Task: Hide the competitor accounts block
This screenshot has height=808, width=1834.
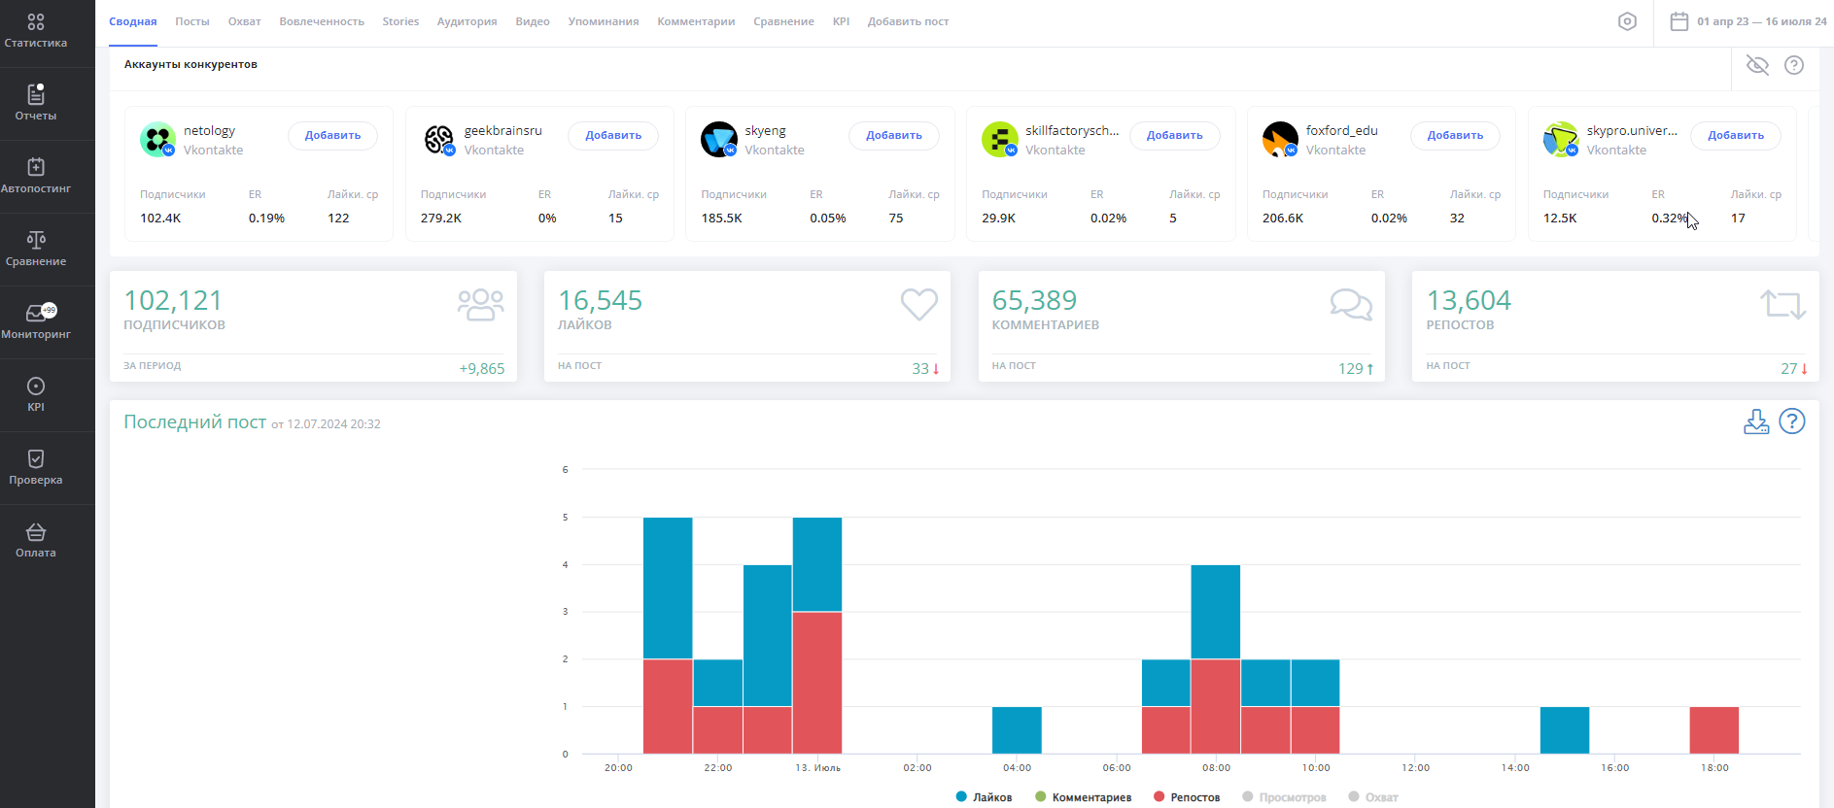Action: (x=1757, y=65)
